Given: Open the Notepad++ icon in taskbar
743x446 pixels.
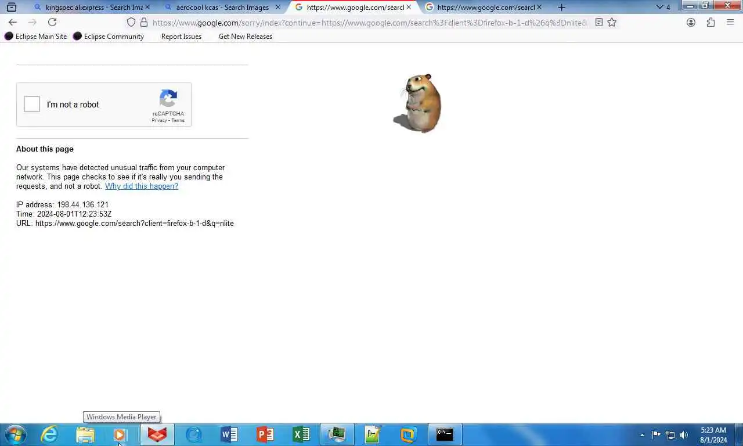Looking at the screenshot, I should (373, 434).
